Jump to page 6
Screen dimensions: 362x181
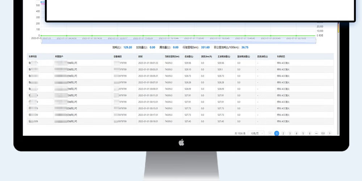[310, 133]
